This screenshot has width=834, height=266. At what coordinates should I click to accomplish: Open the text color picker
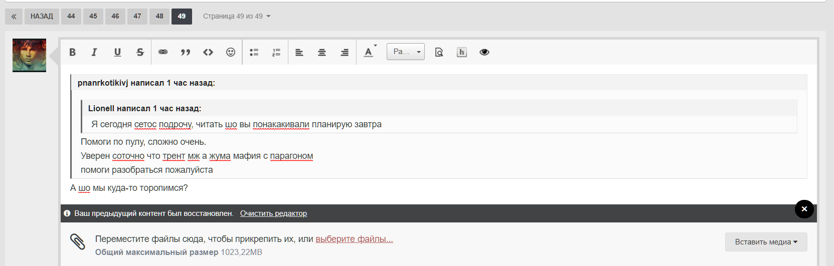click(369, 52)
